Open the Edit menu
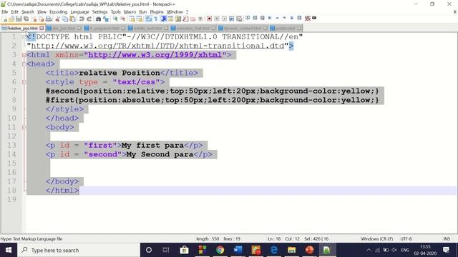Screen dimensions: 458x257 [x=14, y=12]
